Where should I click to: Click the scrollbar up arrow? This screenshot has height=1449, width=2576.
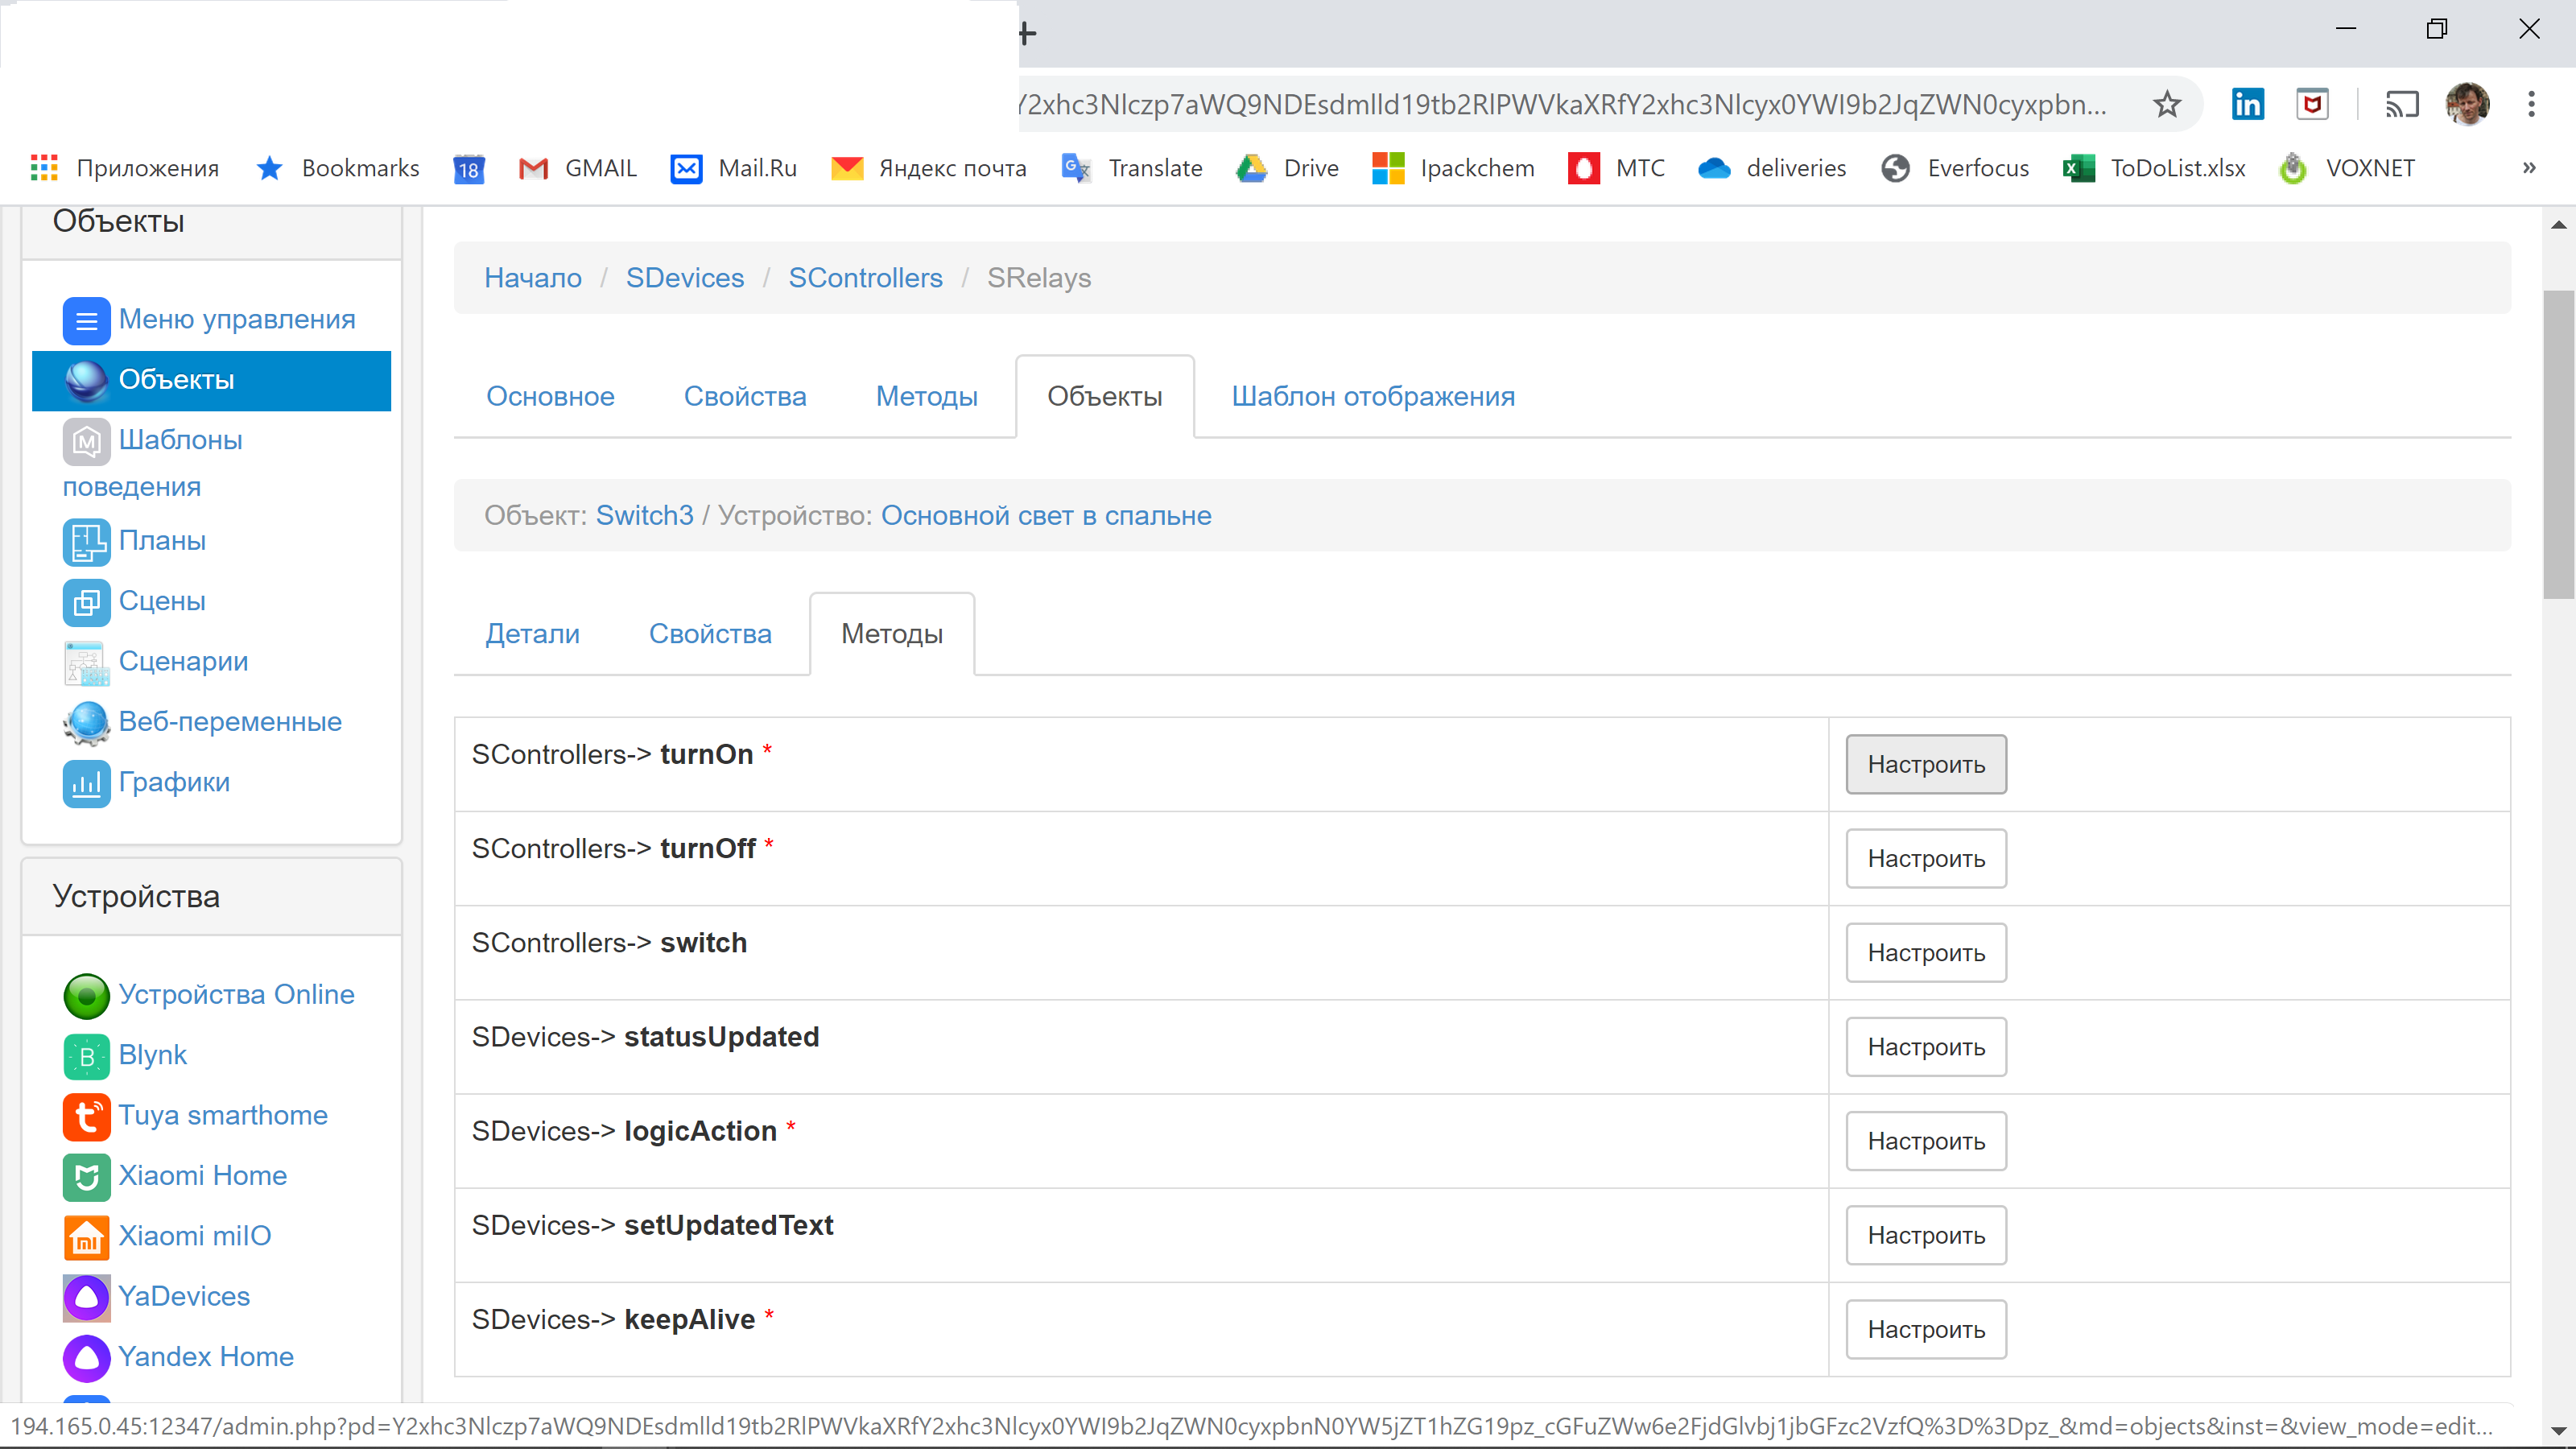click(2559, 224)
